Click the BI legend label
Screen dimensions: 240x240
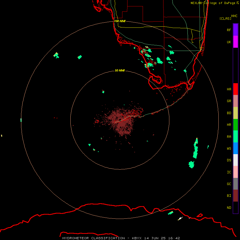[x=229, y=196]
